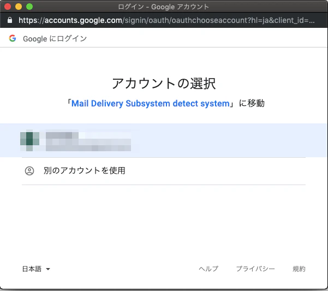Screen dimensions: 328x291
Task: Choose 別のアカウントを使用 option
Action: pos(164,171)
